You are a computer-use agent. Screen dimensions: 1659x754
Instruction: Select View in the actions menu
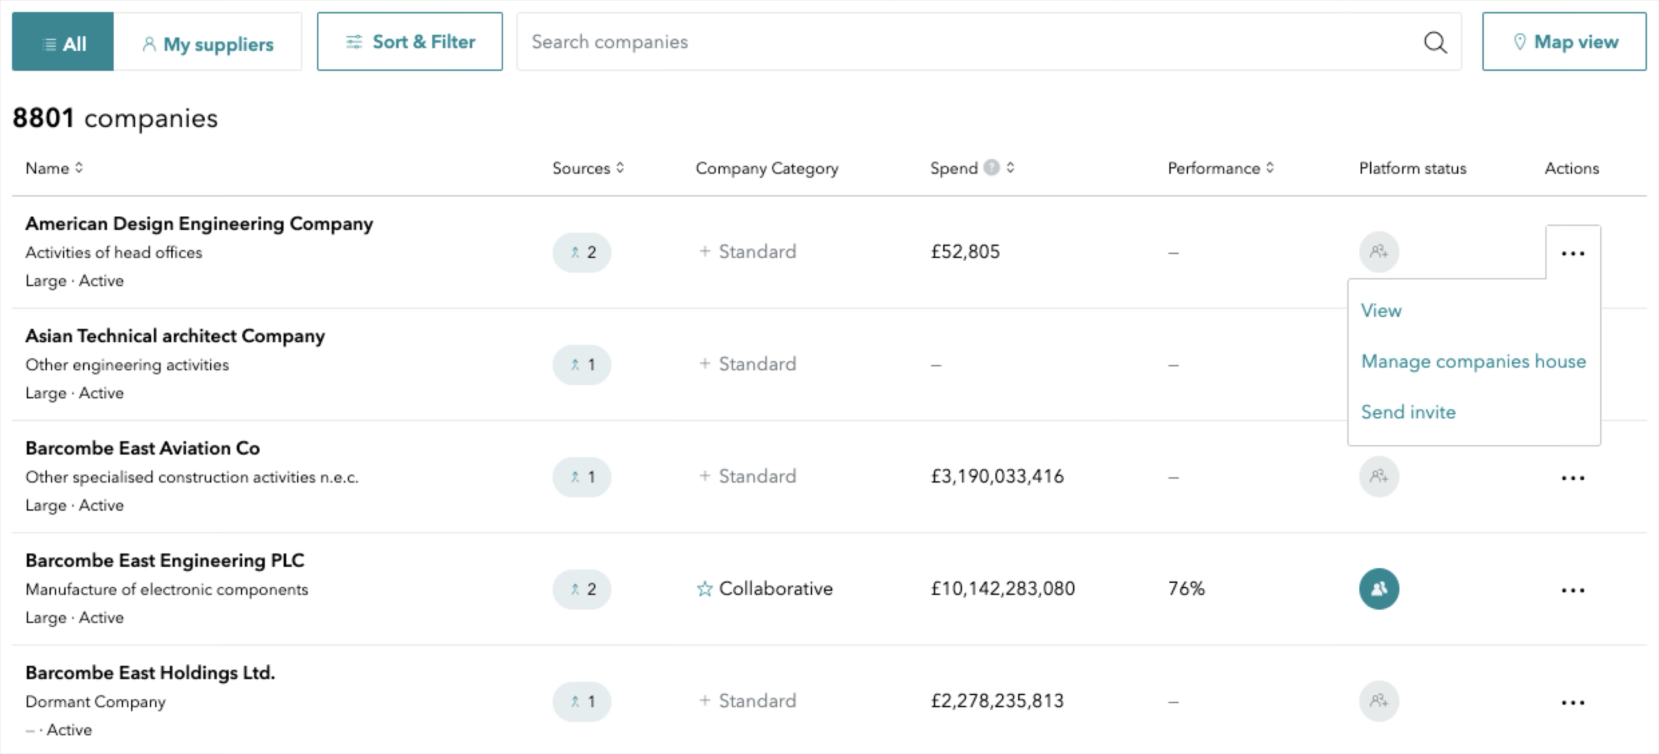tap(1381, 311)
